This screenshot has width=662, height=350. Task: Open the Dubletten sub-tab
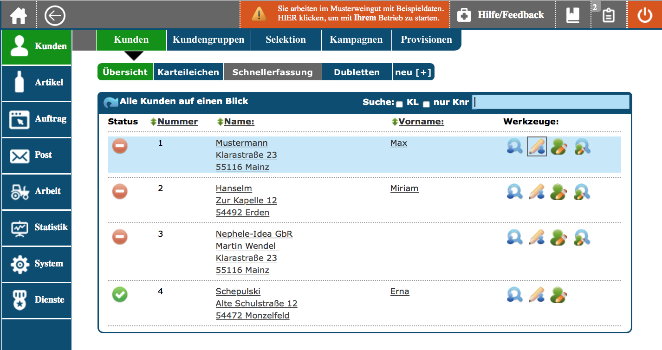pos(357,72)
